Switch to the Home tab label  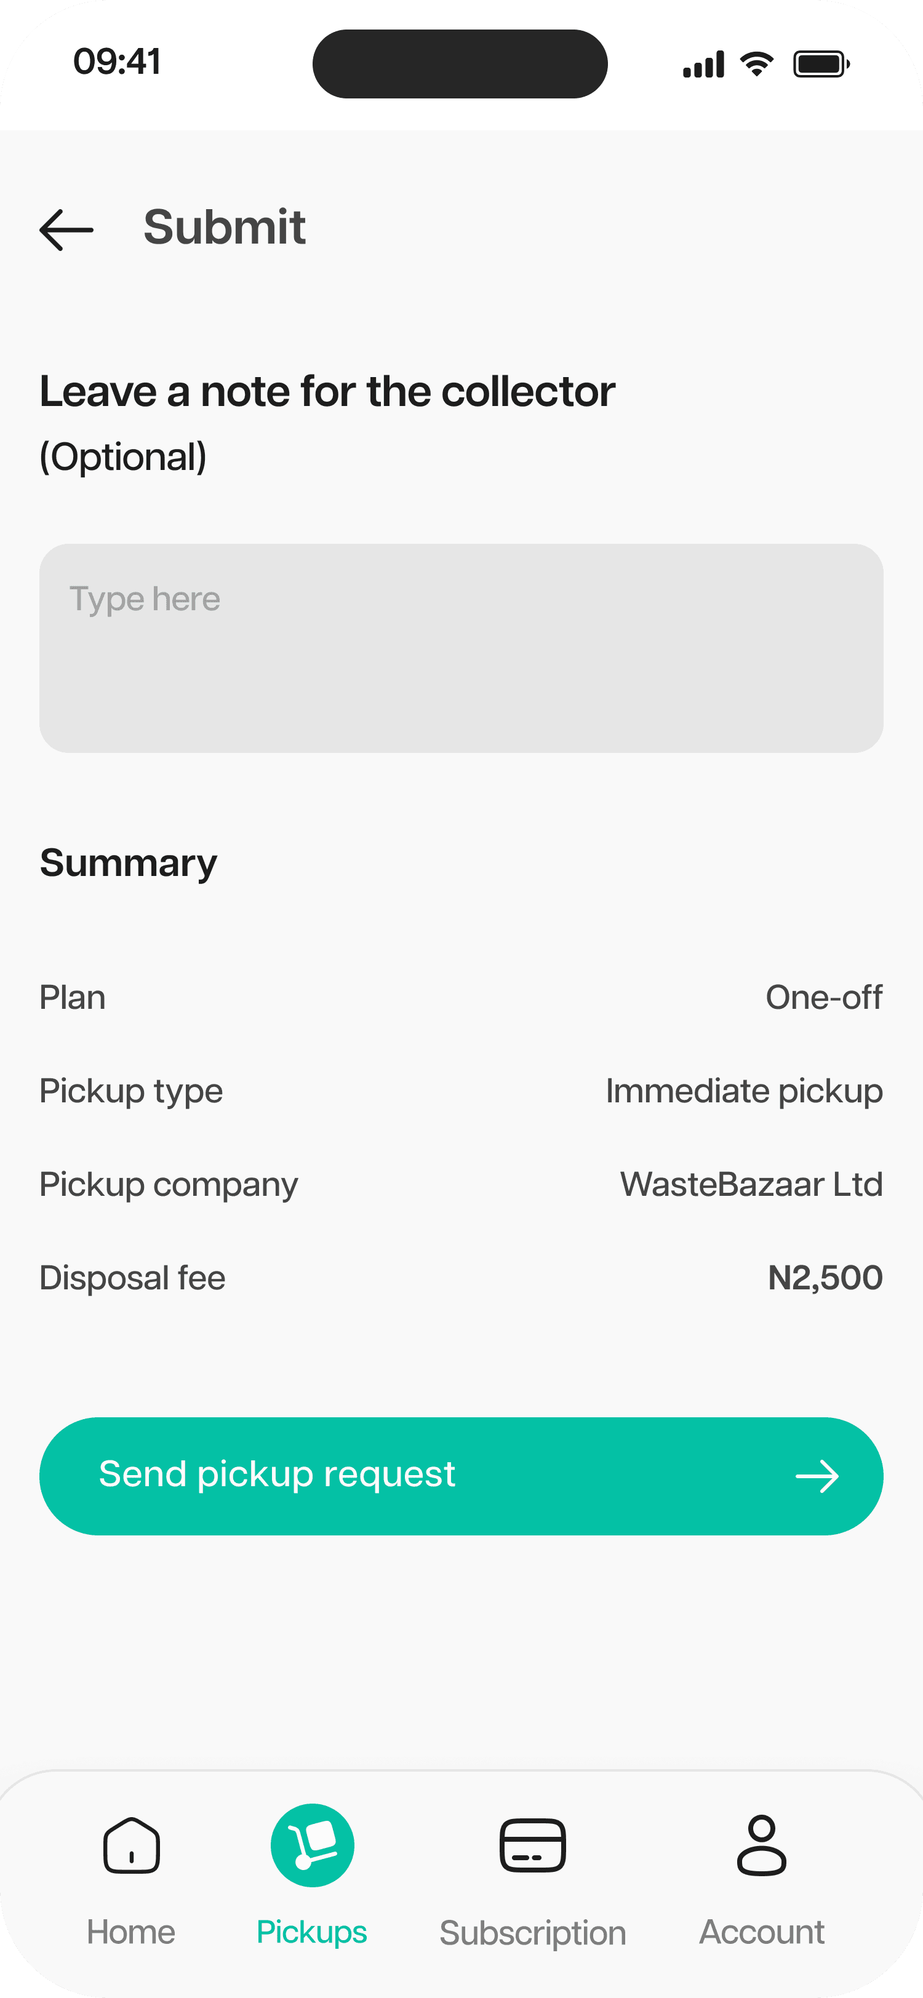coord(131,1932)
